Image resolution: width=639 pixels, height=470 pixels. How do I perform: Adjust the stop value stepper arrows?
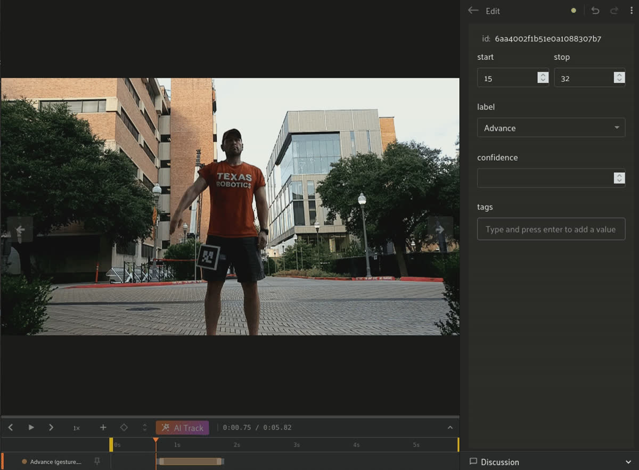pos(619,78)
